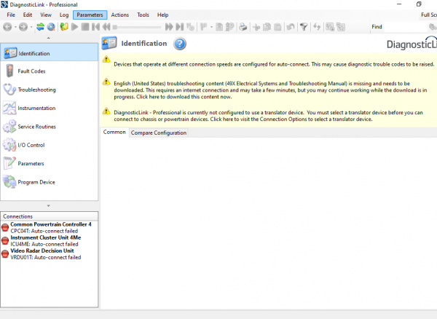Screen dimensions: 437x319
Task: Open I/O Control from the sidebar
Action: tap(50, 145)
